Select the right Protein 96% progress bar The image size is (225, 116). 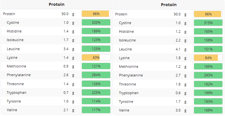(208, 14)
